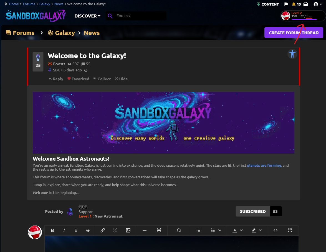The width and height of the screenshot is (326, 252).
Task: Open News in the header breadcrumb
Action: pos(92,33)
